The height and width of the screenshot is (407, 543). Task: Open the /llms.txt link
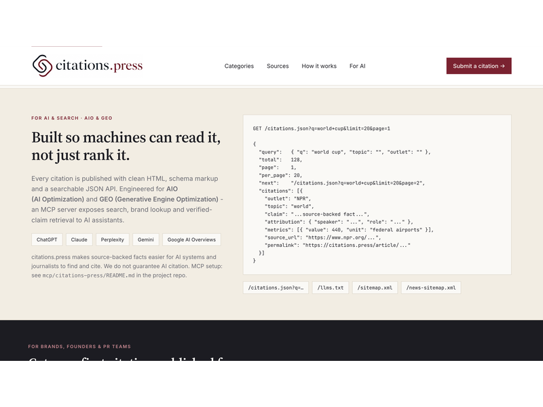click(x=331, y=288)
